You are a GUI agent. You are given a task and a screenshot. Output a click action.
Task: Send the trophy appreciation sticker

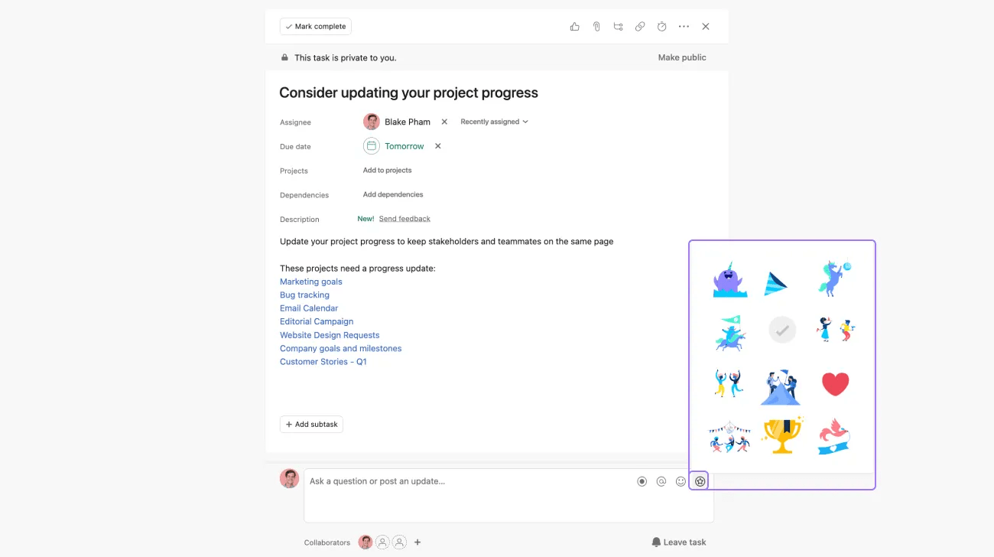[781, 436]
